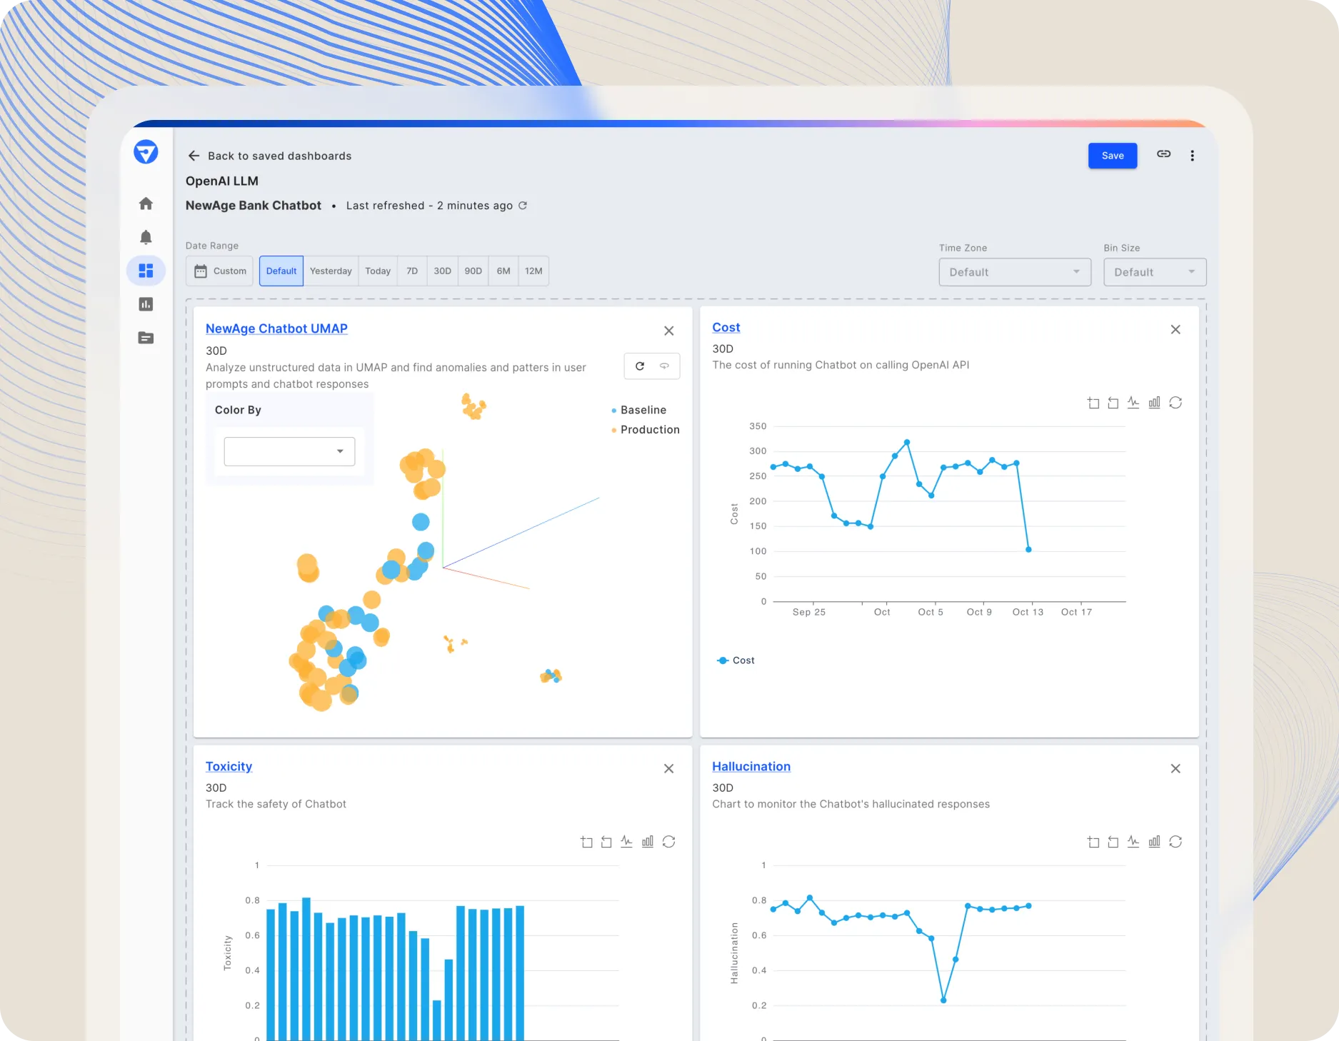Open the Projects folder icon in the sidebar
This screenshot has width=1339, height=1041.
point(146,338)
